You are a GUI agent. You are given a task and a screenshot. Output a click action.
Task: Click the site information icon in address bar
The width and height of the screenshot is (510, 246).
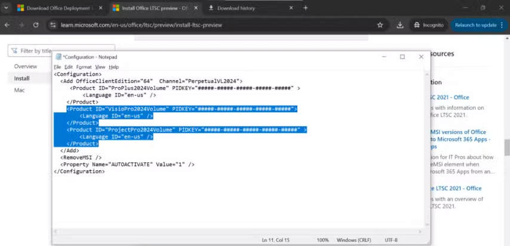point(53,25)
